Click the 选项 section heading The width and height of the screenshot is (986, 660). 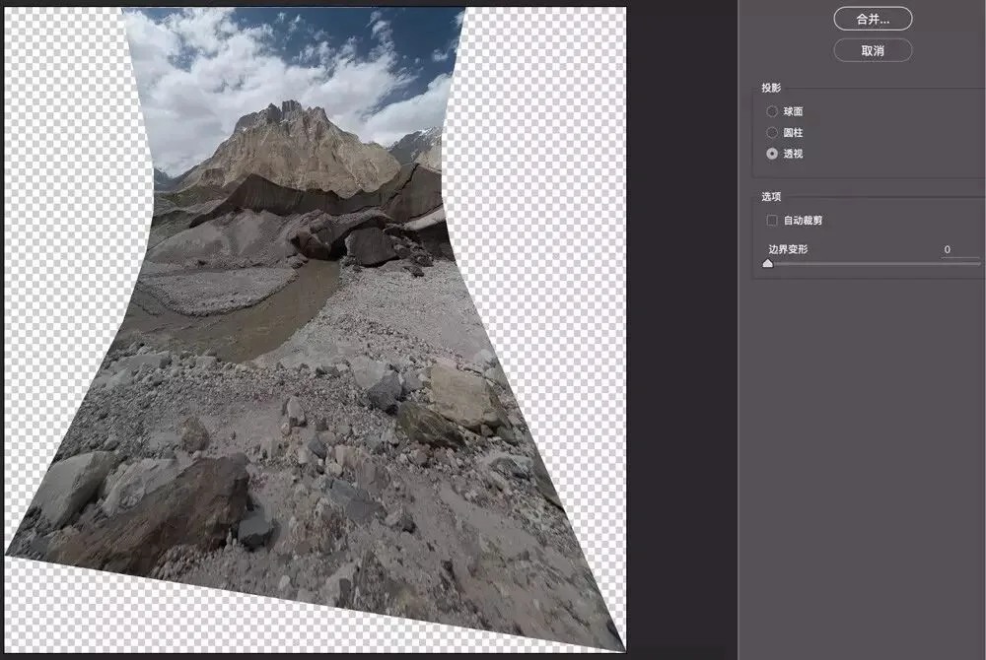(x=771, y=197)
